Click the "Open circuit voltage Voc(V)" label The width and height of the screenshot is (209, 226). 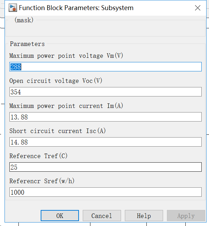click(56, 81)
